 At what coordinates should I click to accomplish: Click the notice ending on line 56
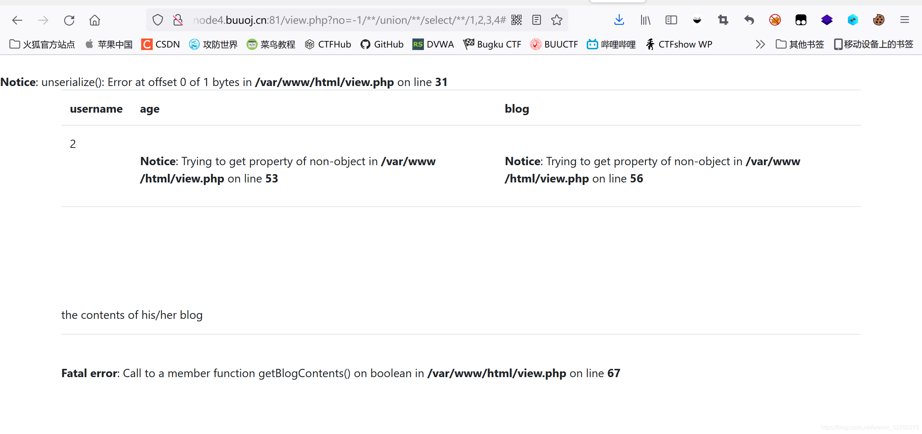tap(652, 170)
